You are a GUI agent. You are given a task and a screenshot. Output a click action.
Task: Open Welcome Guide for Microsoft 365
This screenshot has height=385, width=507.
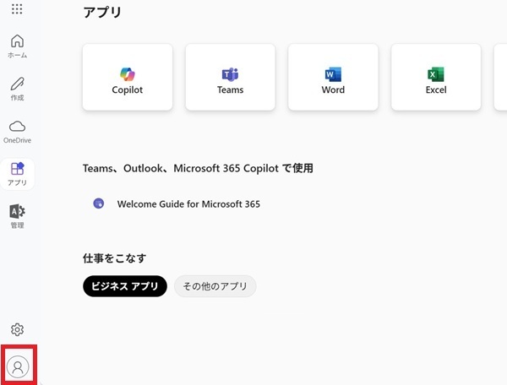tap(188, 204)
